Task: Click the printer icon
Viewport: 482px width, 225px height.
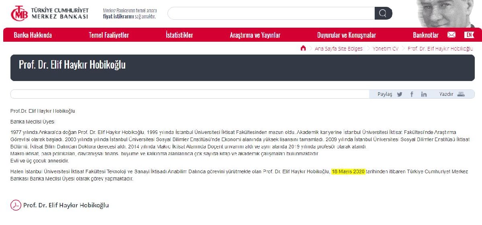Action: (x=461, y=94)
